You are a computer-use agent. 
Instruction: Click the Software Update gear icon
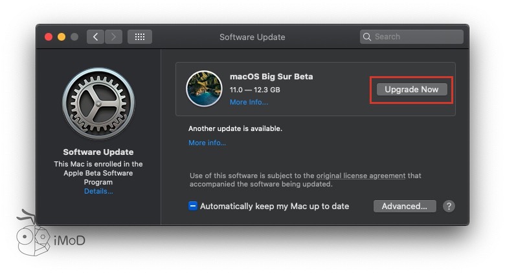pos(98,103)
